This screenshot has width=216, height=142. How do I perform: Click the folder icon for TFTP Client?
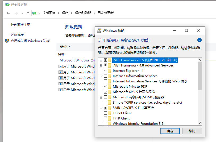click(x=110, y=118)
